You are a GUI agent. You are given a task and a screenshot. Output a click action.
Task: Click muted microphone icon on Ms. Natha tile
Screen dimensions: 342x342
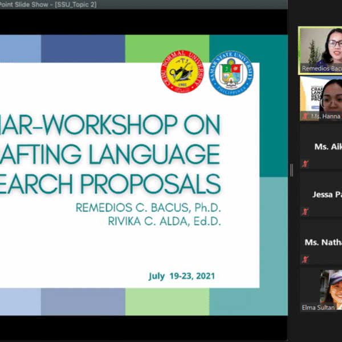(x=305, y=259)
